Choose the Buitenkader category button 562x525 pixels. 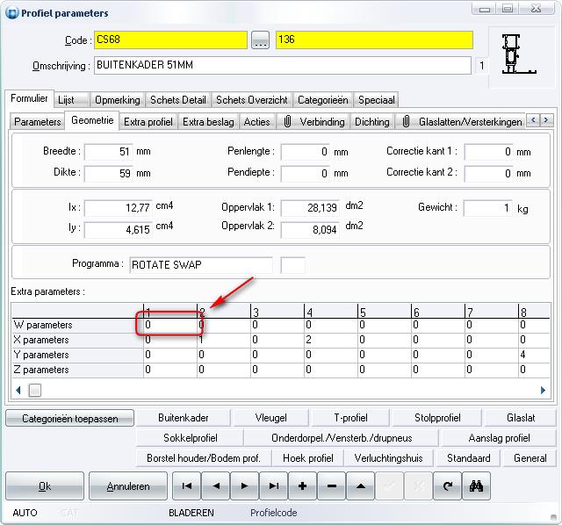click(184, 418)
